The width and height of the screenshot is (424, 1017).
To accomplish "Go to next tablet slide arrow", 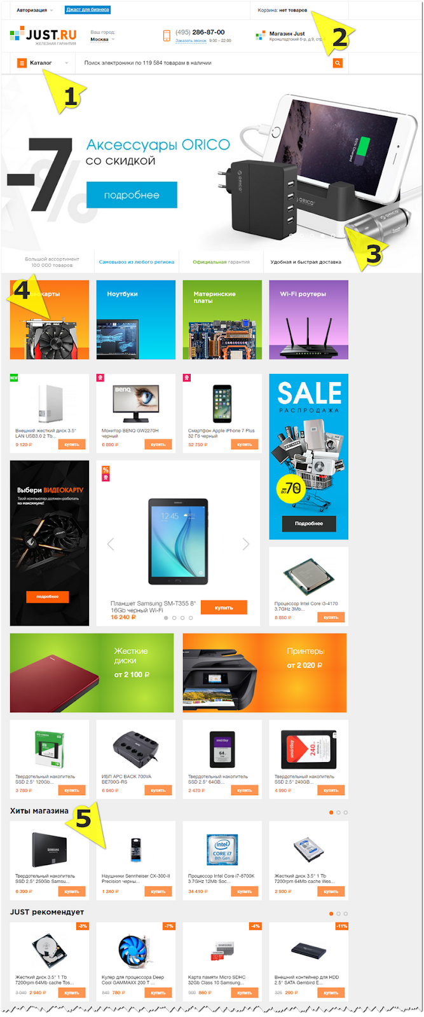I will pyautogui.click(x=246, y=544).
